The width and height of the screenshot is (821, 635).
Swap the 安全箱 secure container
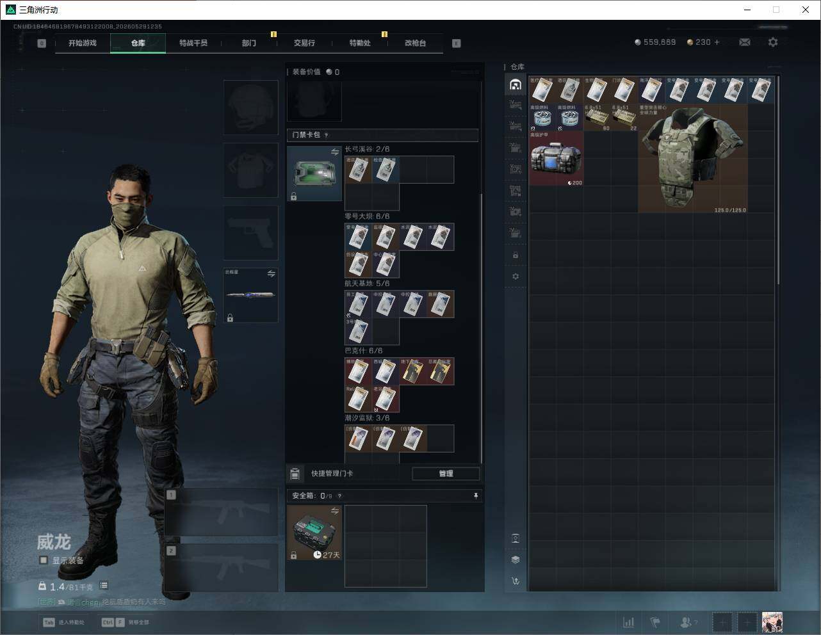[x=334, y=511]
